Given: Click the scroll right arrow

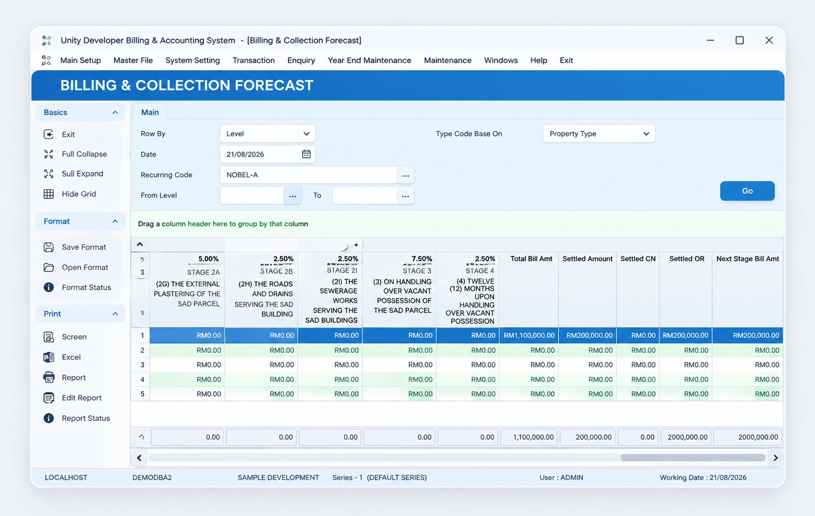Looking at the screenshot, I should point(775,458).
